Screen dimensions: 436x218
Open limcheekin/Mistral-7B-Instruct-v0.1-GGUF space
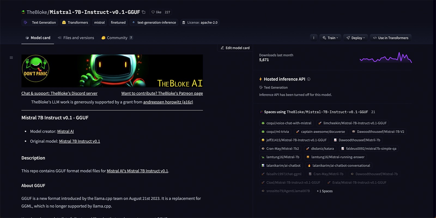(352, 123)
